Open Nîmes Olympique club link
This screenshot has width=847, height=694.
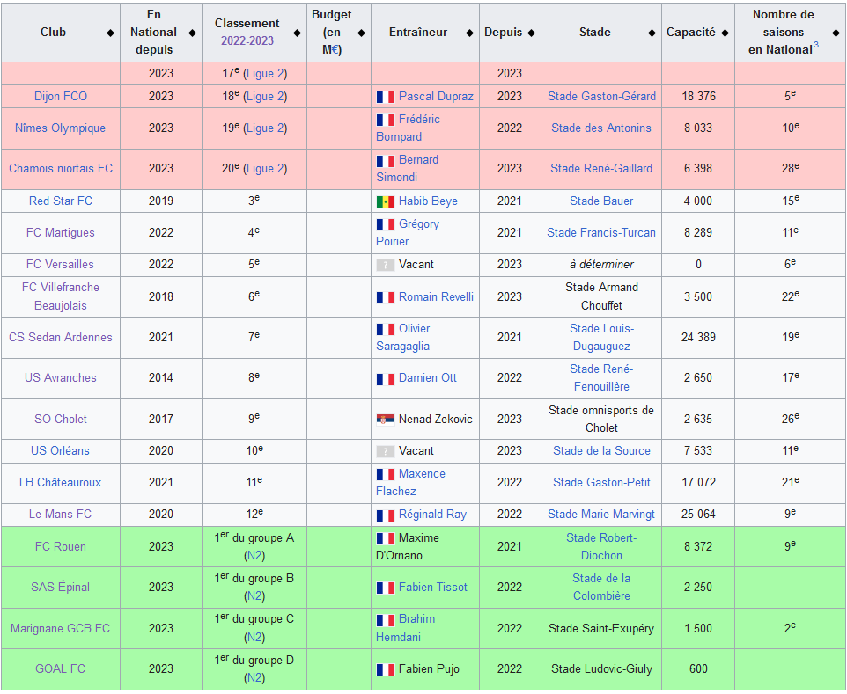60,128
